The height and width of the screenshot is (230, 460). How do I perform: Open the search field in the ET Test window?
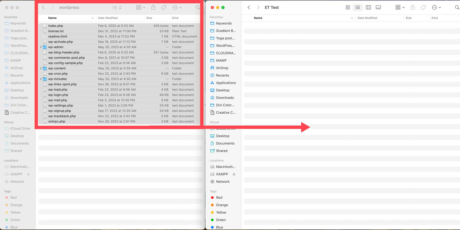tap(457, 7)
